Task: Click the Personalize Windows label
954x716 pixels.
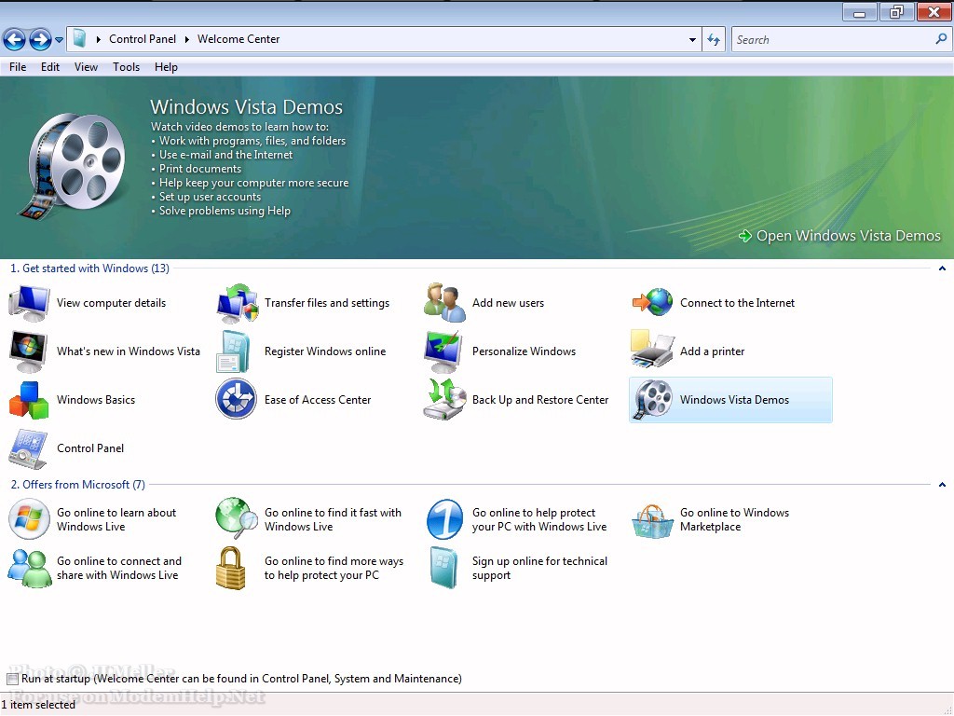Action: coord(524,351)
